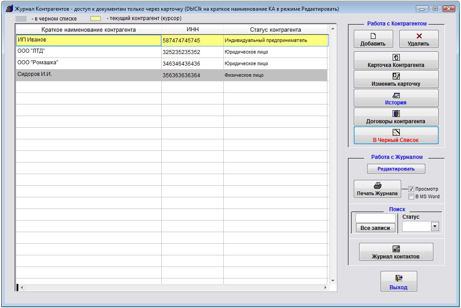461x308 pixels.
Task: Click Изменить карточку edit button
Action: click(396, 79)
